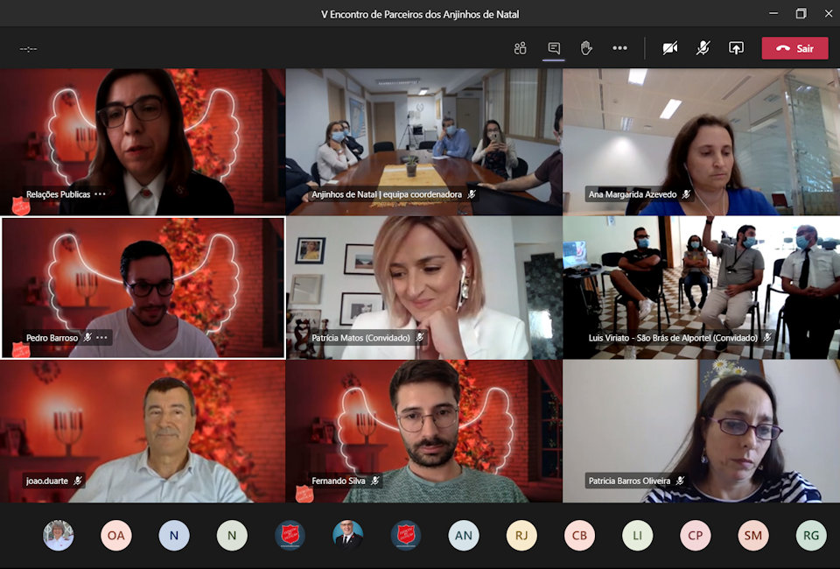This screenshot has width=840, height=569.
Task: Click the OA participant avatar
Action: tap(115, 535)
